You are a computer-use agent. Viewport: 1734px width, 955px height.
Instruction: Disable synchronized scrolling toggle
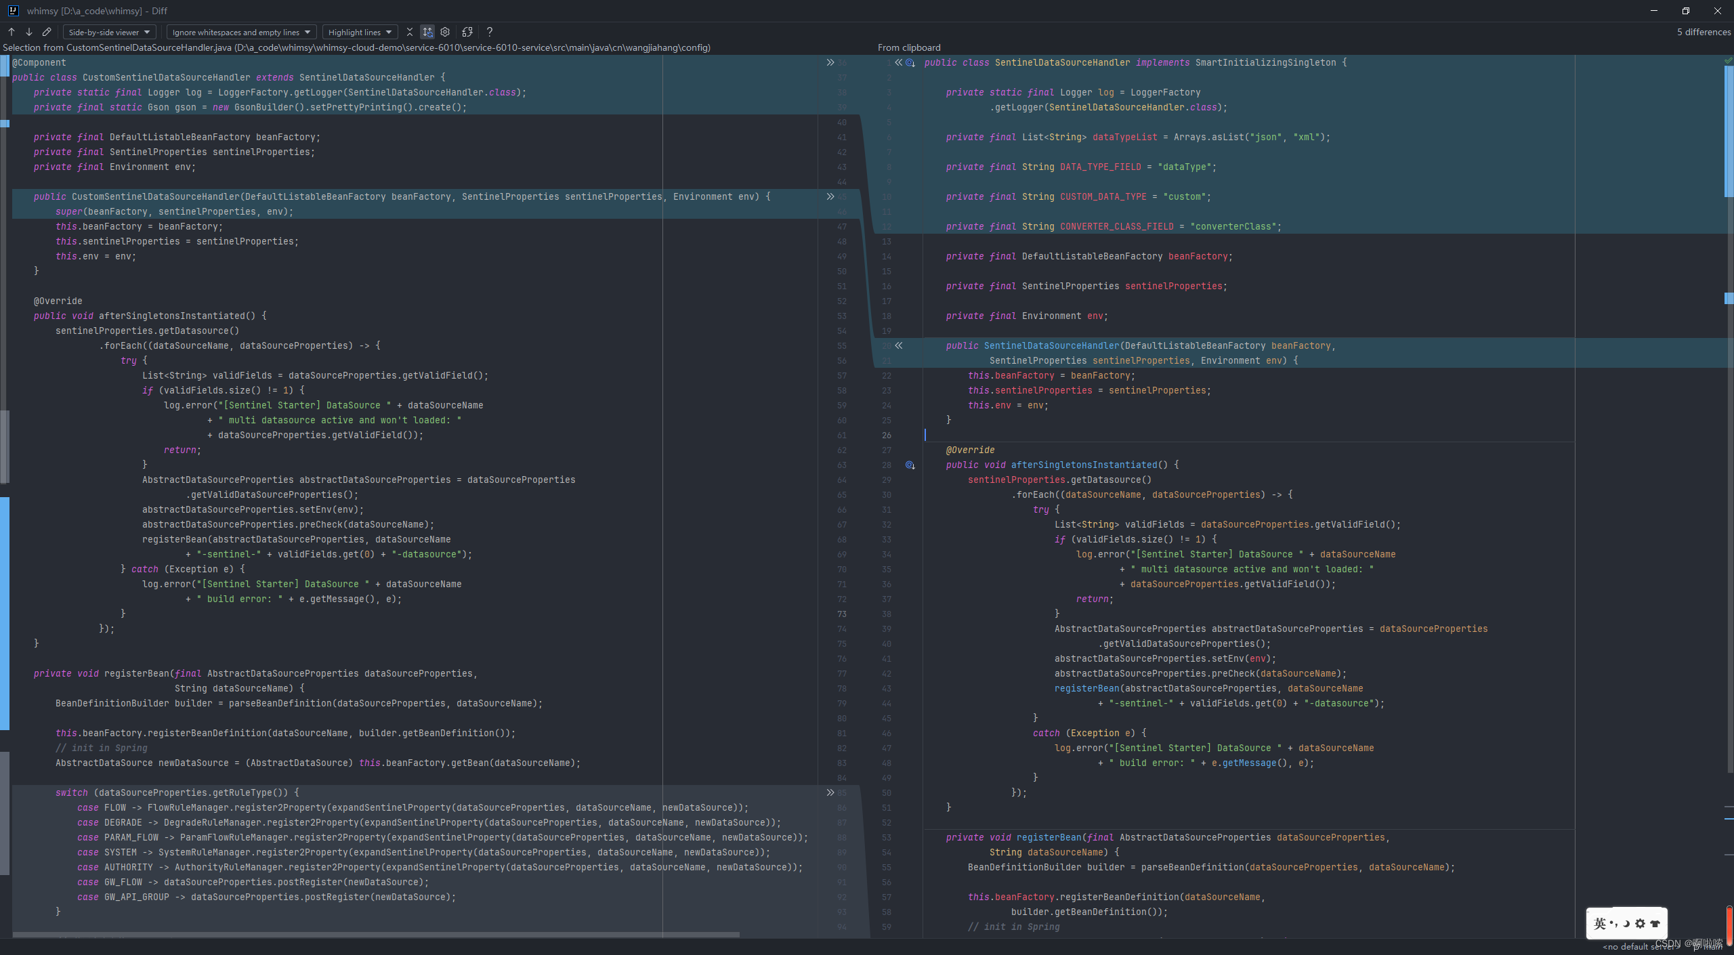point(427,31)
